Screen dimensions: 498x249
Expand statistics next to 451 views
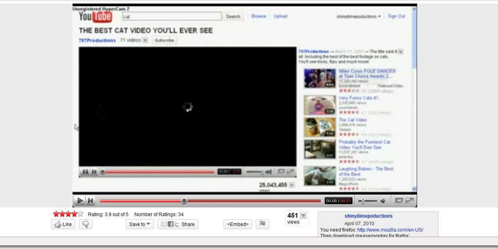pos(303,215)
